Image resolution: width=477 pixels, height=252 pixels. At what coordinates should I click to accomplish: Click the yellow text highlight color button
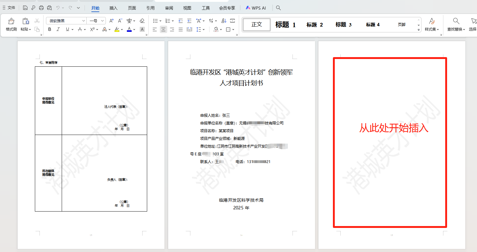point(117,29)
